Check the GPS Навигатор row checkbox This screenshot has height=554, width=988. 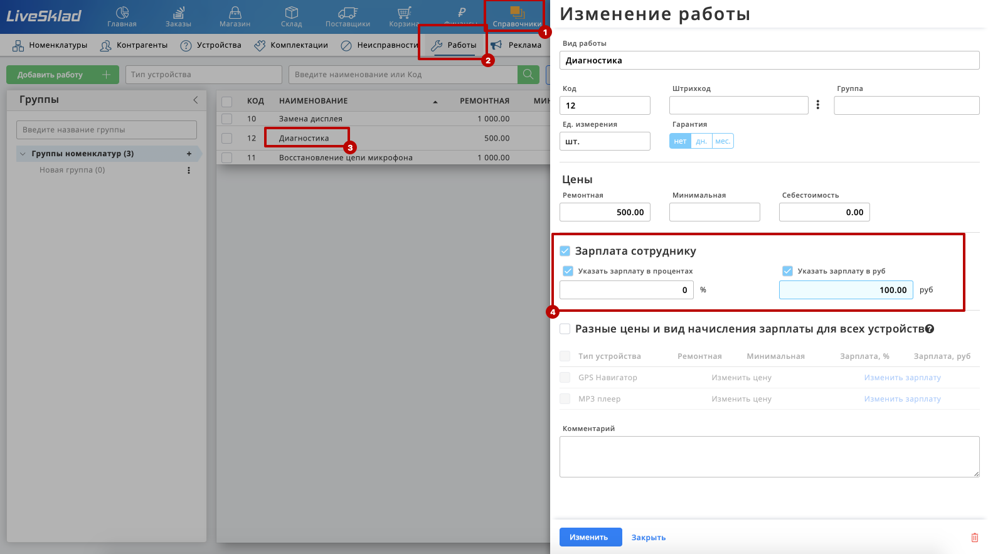[565, 377]
